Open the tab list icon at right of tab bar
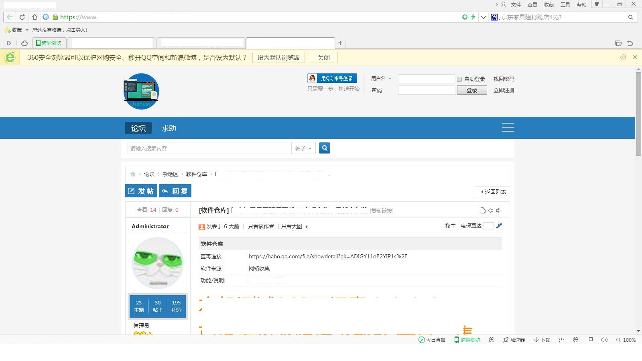 pos(618,43)
